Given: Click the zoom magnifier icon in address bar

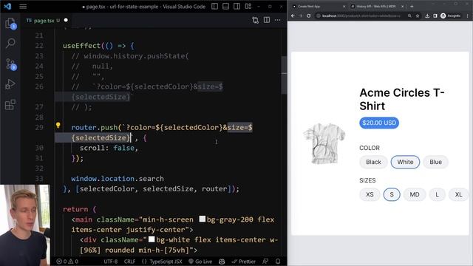Looking at the screenshot, I should click(409, 16).
